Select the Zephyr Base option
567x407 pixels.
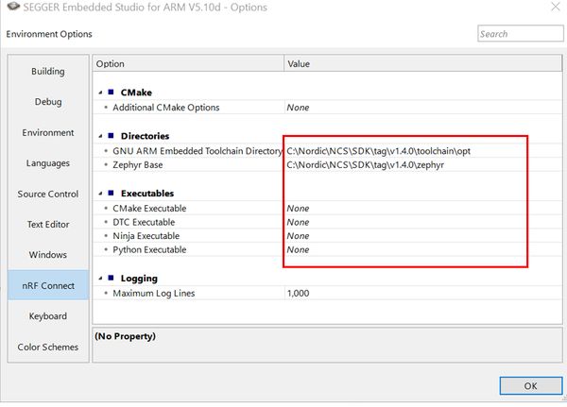tap(327, 165)
